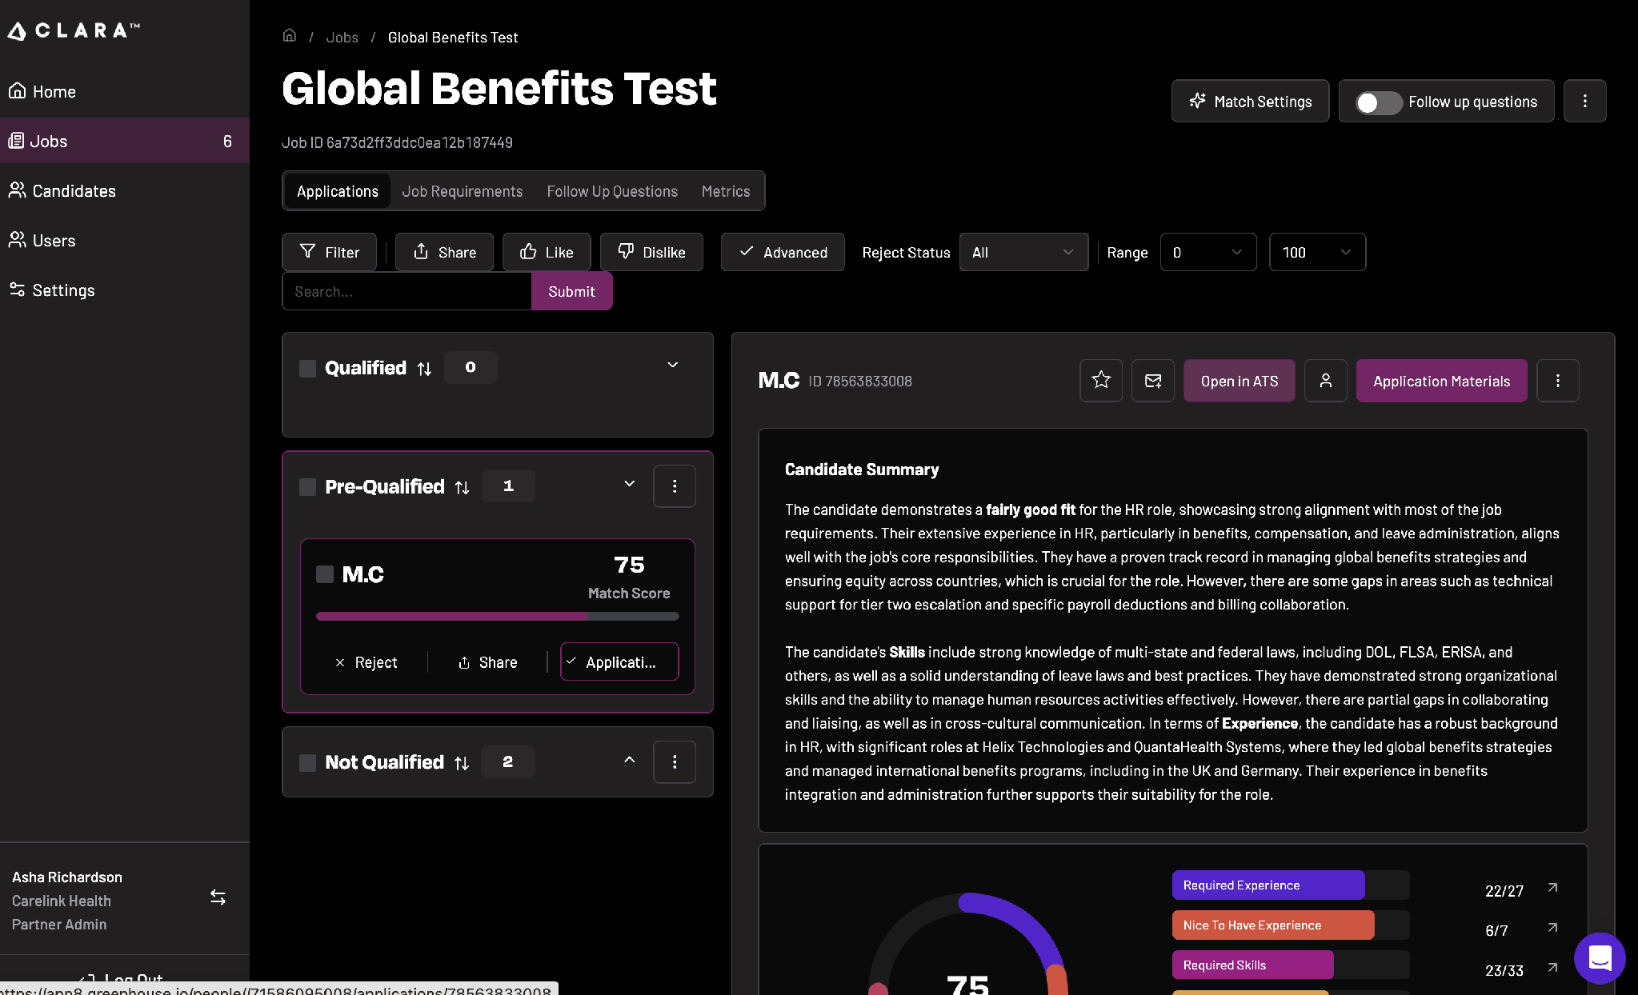The width and height of the screenshot is (1638, 995).
Task: Submit the search query
Action: 571,291
